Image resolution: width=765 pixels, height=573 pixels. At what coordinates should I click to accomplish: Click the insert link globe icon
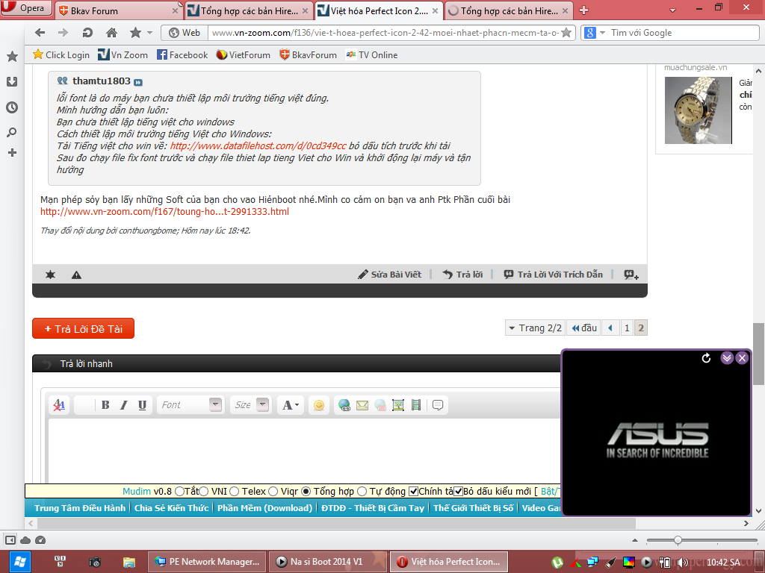tap(344, 405)
